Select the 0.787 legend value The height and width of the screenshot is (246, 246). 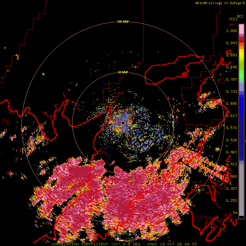point(232,79)
